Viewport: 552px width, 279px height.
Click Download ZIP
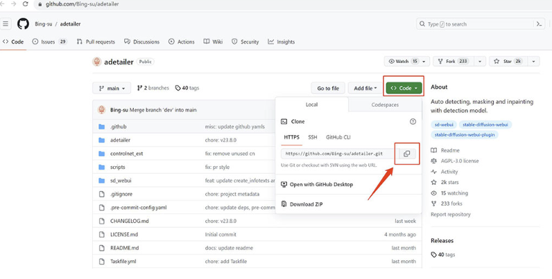(x=307, y=204)
